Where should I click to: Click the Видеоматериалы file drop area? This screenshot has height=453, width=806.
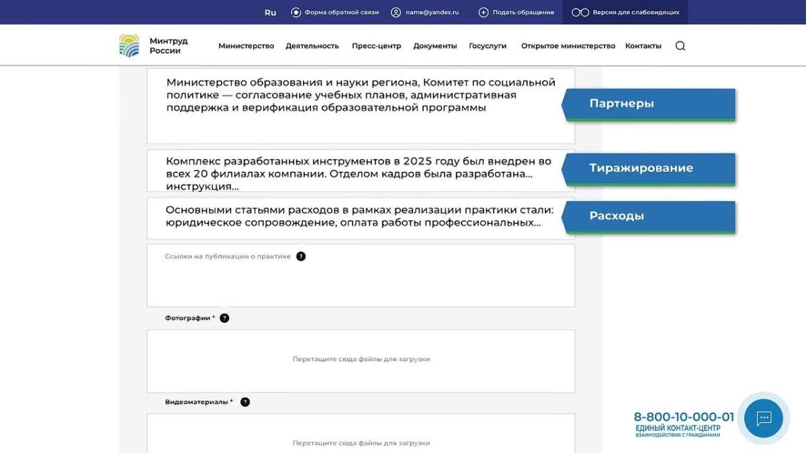click(x=361, y=434)
